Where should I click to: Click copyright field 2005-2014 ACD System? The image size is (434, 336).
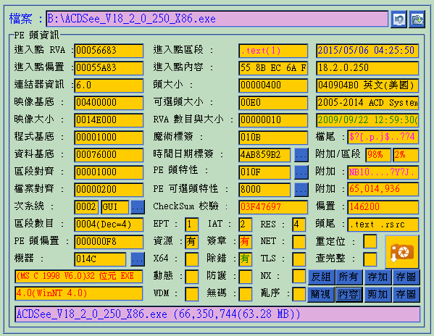tap(367, 103)
